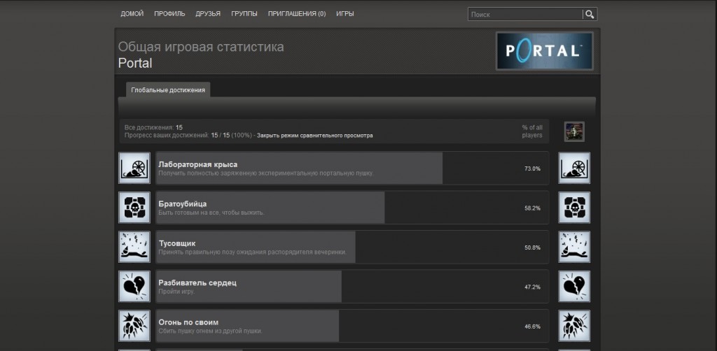Click the '% of all players' column header
The width and height of the screenshot is (717, 351).
click(x=532, y=131)
